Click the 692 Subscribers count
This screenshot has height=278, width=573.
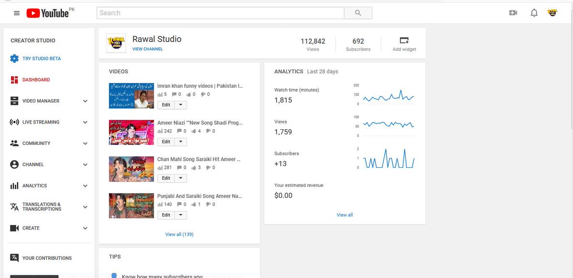coord(358,41)
